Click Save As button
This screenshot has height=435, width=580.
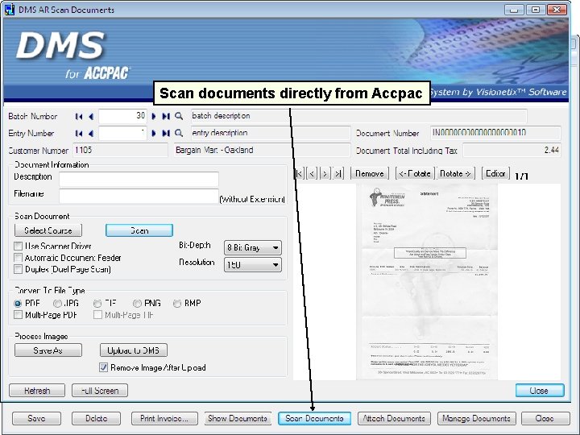click(48, 350)
